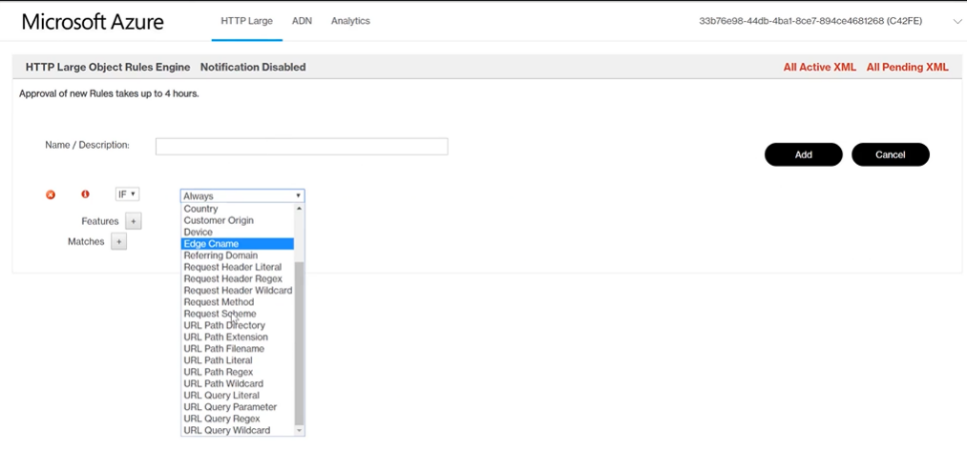Viewport: 967px width, 470px height.
Task: Click the dropdown list scroll down arrow
Action: 299,431
